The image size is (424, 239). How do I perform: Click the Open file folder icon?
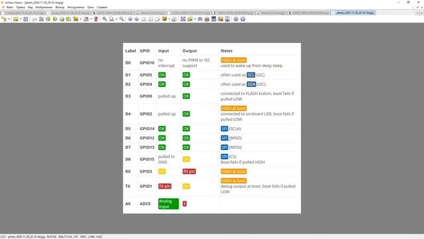[16, 19]
